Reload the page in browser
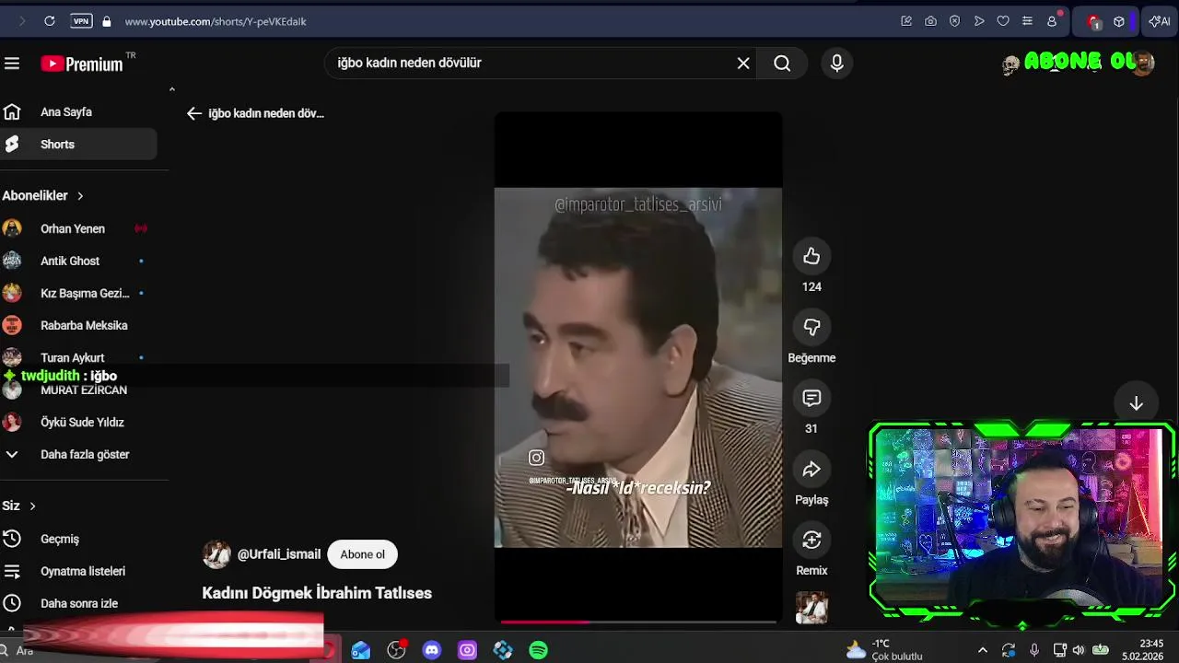 coord(50,21)
